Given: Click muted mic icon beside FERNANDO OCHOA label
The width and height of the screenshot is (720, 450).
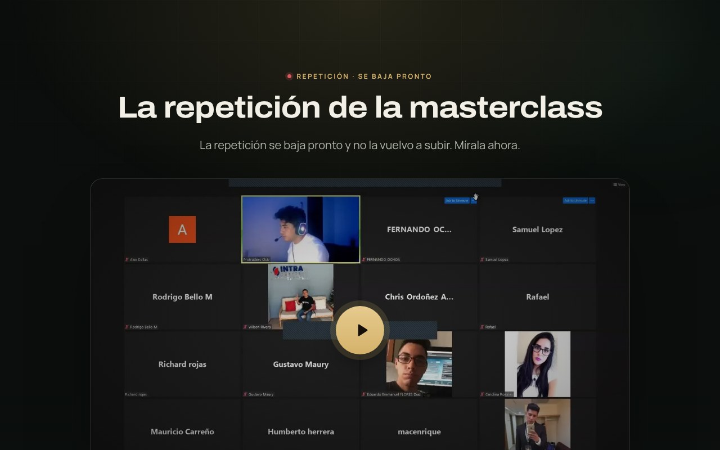Looking at the screenshot, I should [364, 259].
